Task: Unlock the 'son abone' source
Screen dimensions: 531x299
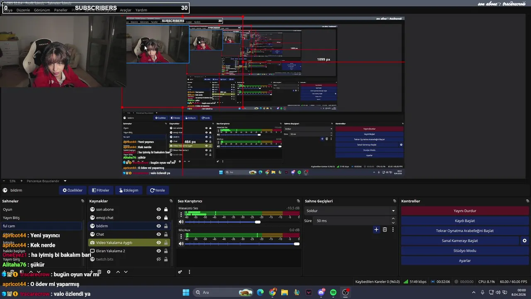Action: tap(166, 209)
